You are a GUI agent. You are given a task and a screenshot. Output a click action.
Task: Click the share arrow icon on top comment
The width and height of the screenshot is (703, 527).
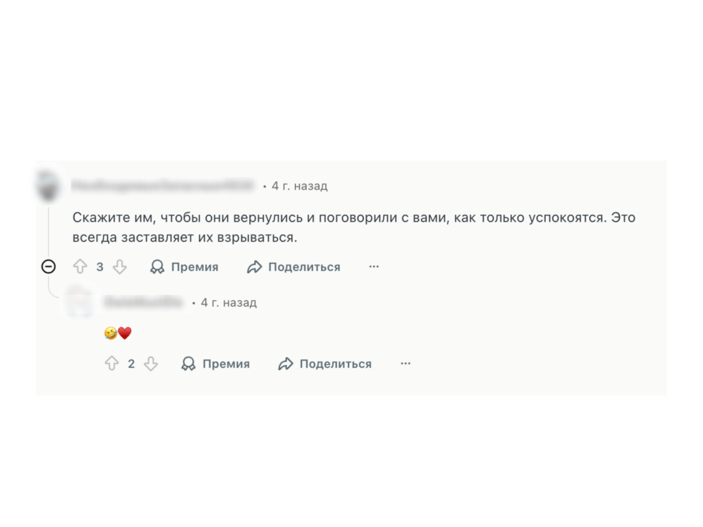pos(255,267)
